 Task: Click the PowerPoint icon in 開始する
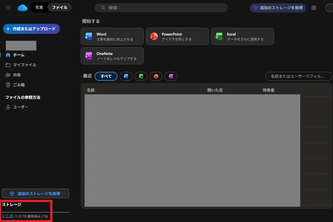154,36
